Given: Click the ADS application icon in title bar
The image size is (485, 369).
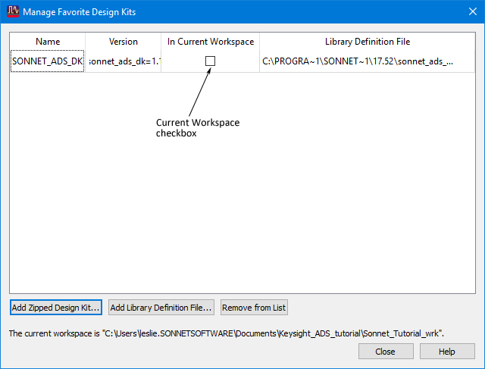Looking at the screenshot, I should tap(13, 12).
